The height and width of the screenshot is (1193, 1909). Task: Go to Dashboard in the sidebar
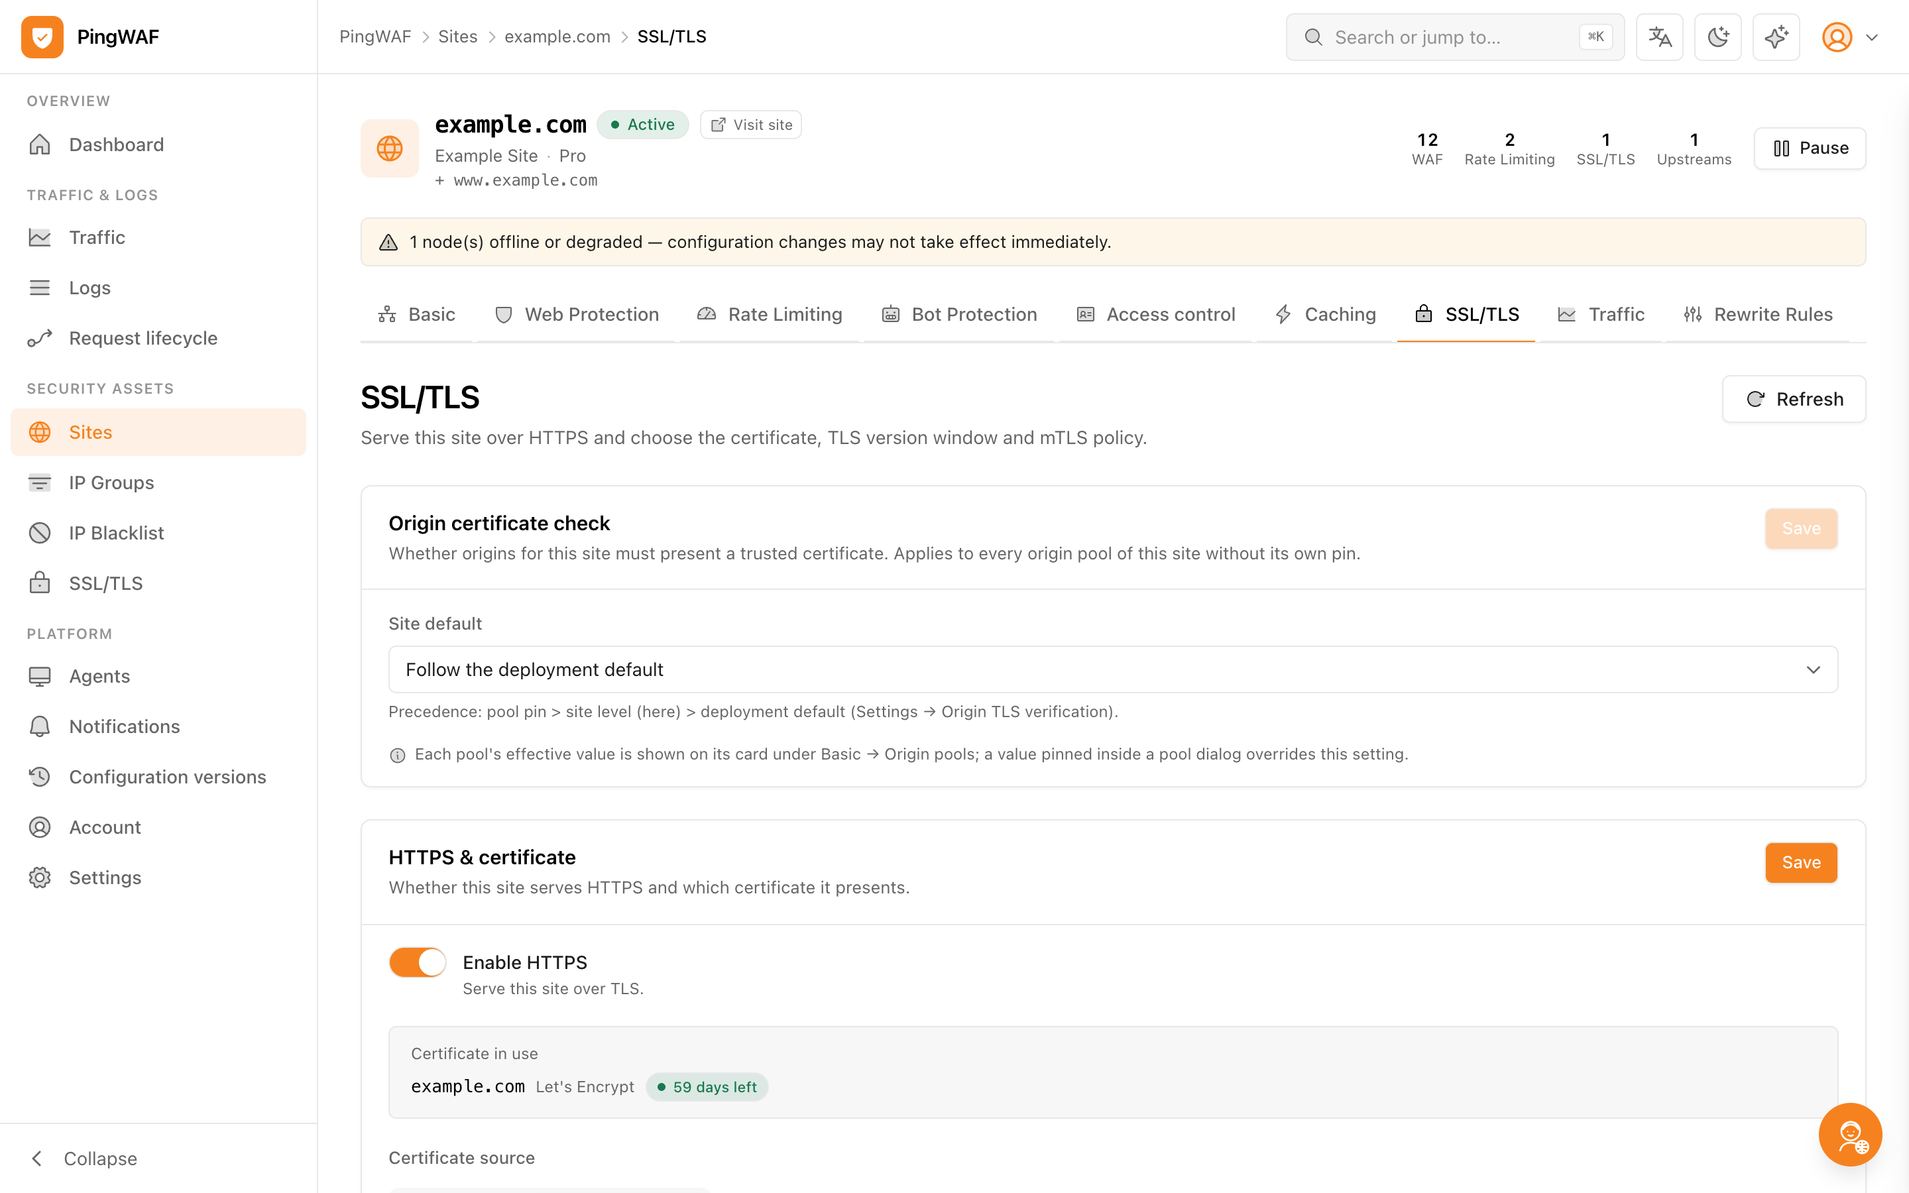[x=158, y=144]
